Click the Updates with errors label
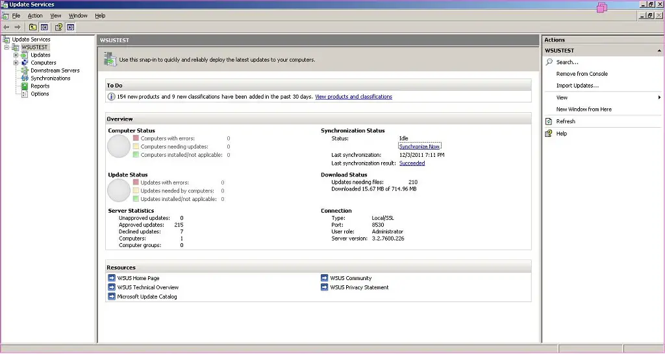 click(164, 182)
